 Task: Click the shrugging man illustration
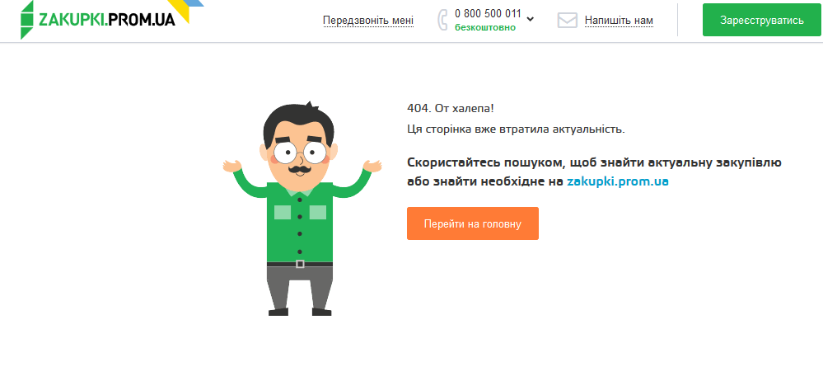[x=302, y=209]
